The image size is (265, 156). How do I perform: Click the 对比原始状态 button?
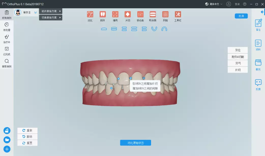point(136,143)
